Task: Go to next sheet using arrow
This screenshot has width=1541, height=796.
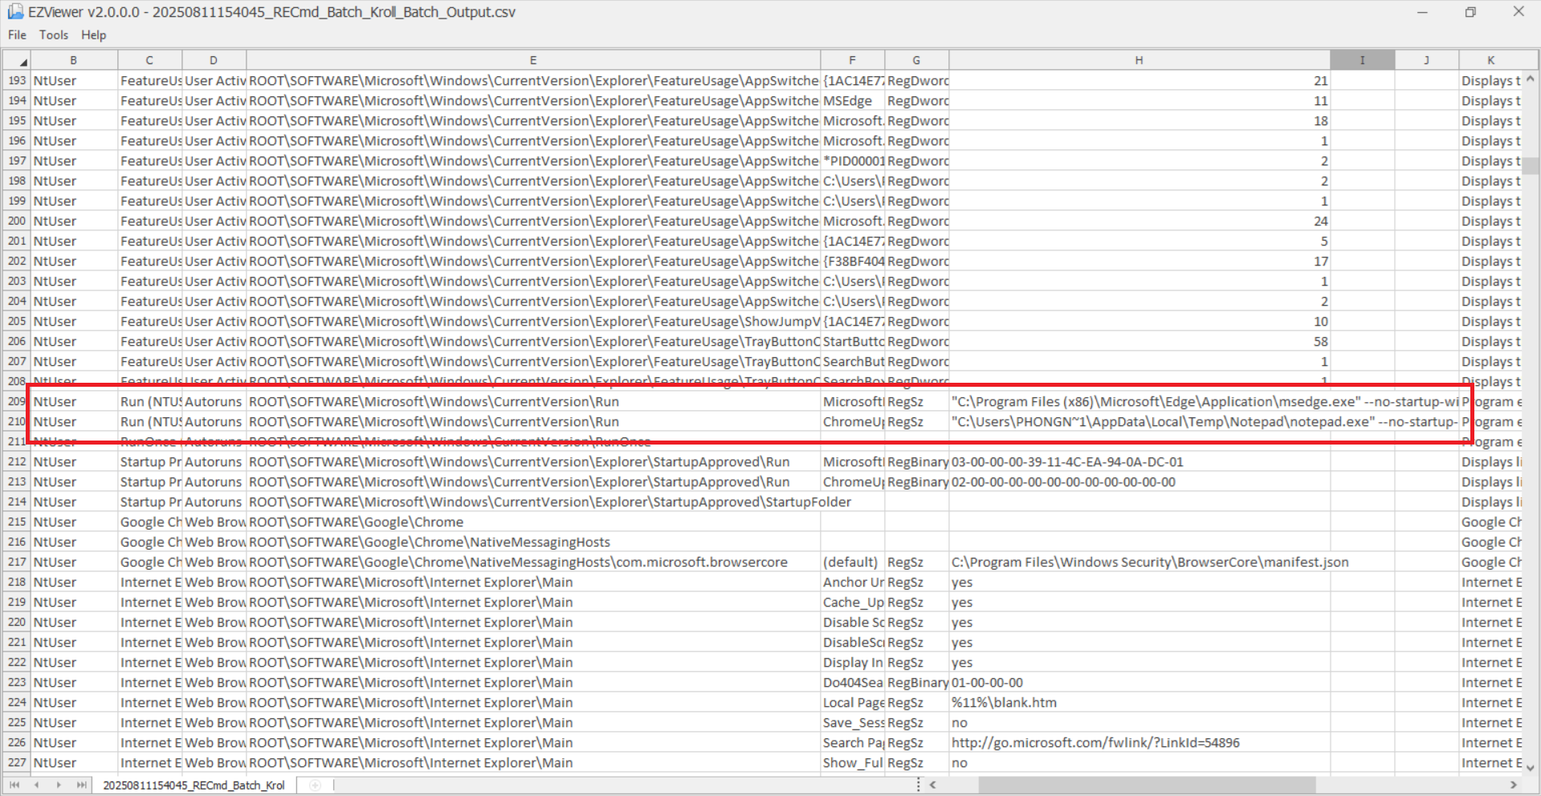Action: (59, 785)
